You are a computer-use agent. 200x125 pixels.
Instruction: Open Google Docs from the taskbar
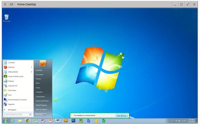click(89, 121)
